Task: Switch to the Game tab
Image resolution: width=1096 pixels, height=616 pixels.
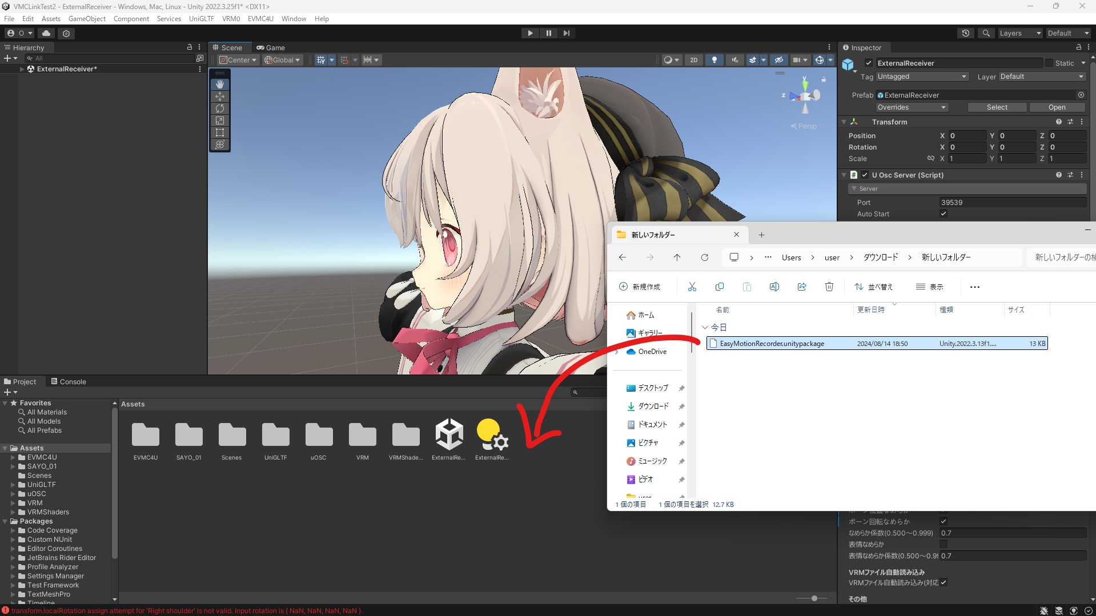Action: 271,47
